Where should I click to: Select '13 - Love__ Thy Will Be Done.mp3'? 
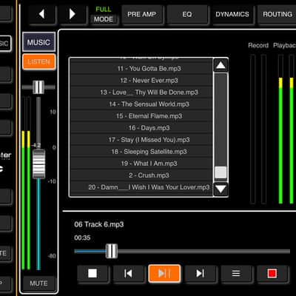pos(141,92)
